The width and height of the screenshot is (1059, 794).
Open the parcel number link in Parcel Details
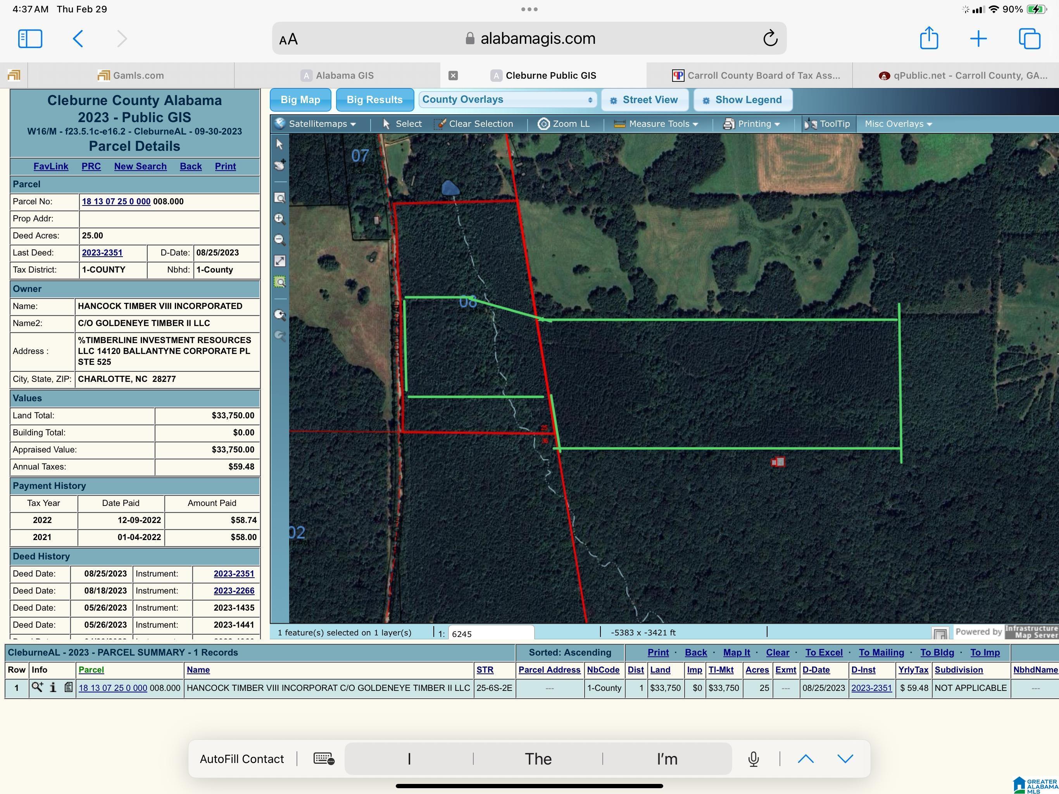tap(116, 202)
